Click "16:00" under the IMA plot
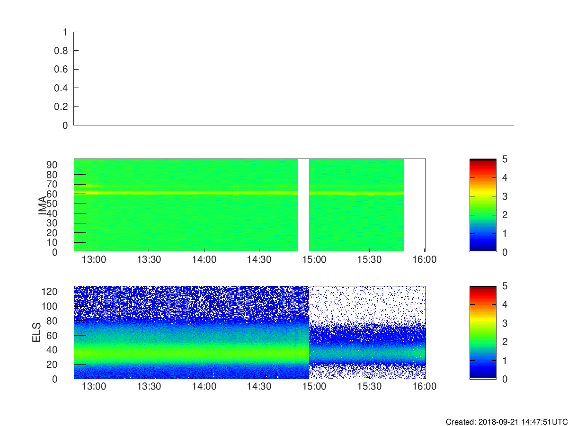Viewport: 568px width, 426px height. coord(425,260)
